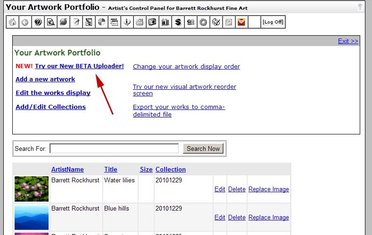Open the camera artwork icon
The width and height of the screenshot is (372, 235).
153,22
